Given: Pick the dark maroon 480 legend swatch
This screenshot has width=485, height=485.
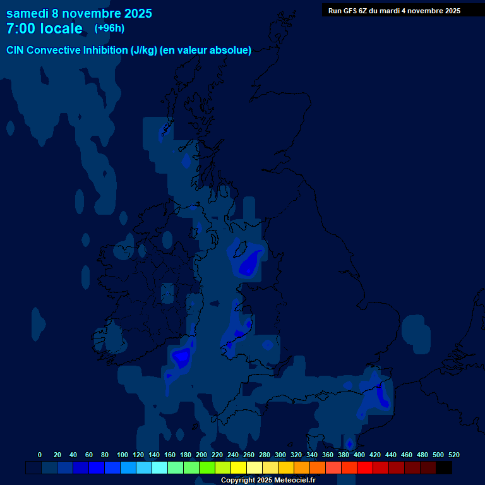Looking at the screenshot, I should [428, 468].
